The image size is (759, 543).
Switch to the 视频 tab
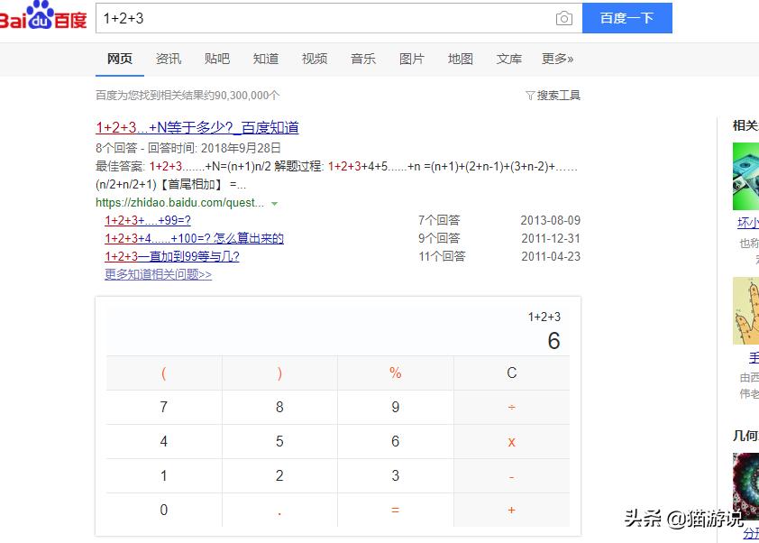315,59
